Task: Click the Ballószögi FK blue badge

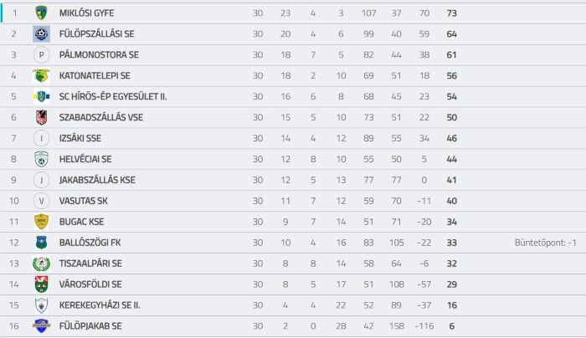Action: pyautogui.click(x=41, y=243)
